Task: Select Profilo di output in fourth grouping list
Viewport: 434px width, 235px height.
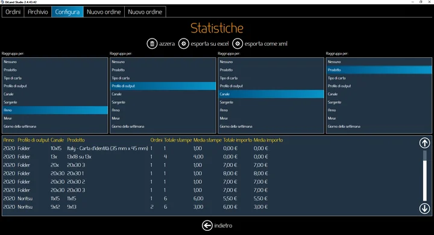Action: coord(379,86)
